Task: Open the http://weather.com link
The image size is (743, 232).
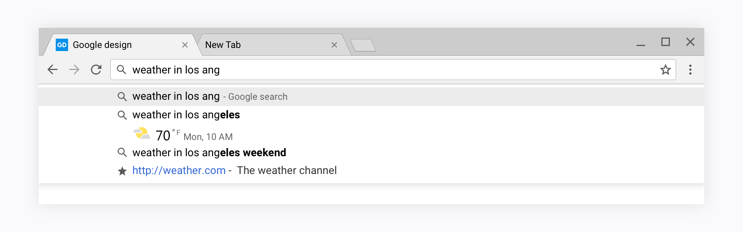Action: 179,171
